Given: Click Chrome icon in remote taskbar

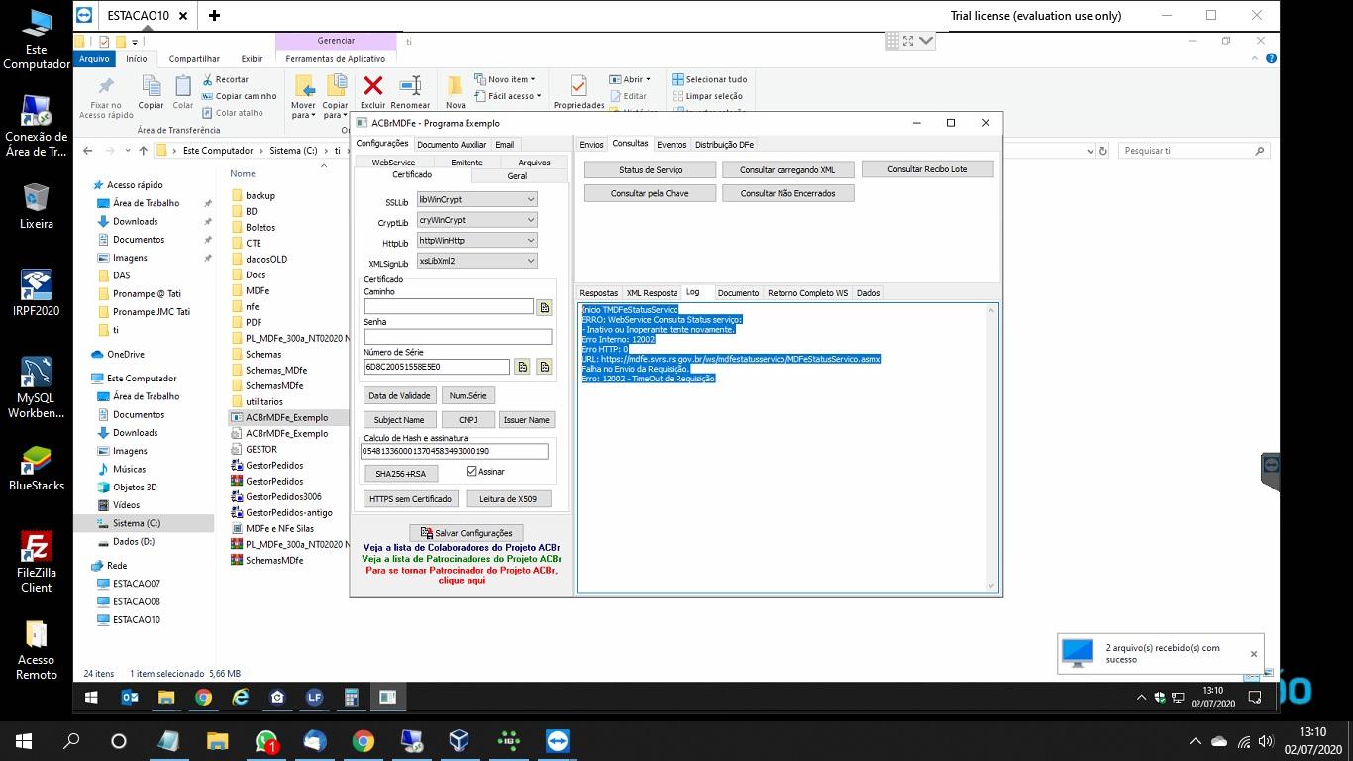Looking at the screenshot, I should click(203, 698).
